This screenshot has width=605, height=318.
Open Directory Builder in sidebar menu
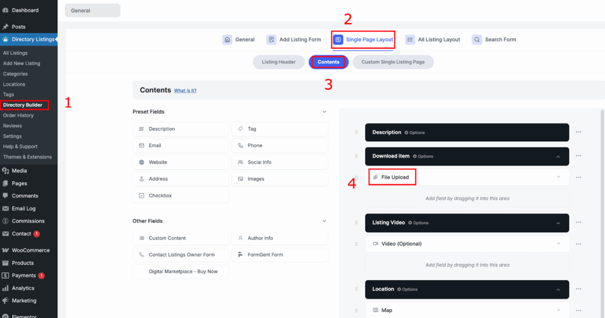click(22, 105)
